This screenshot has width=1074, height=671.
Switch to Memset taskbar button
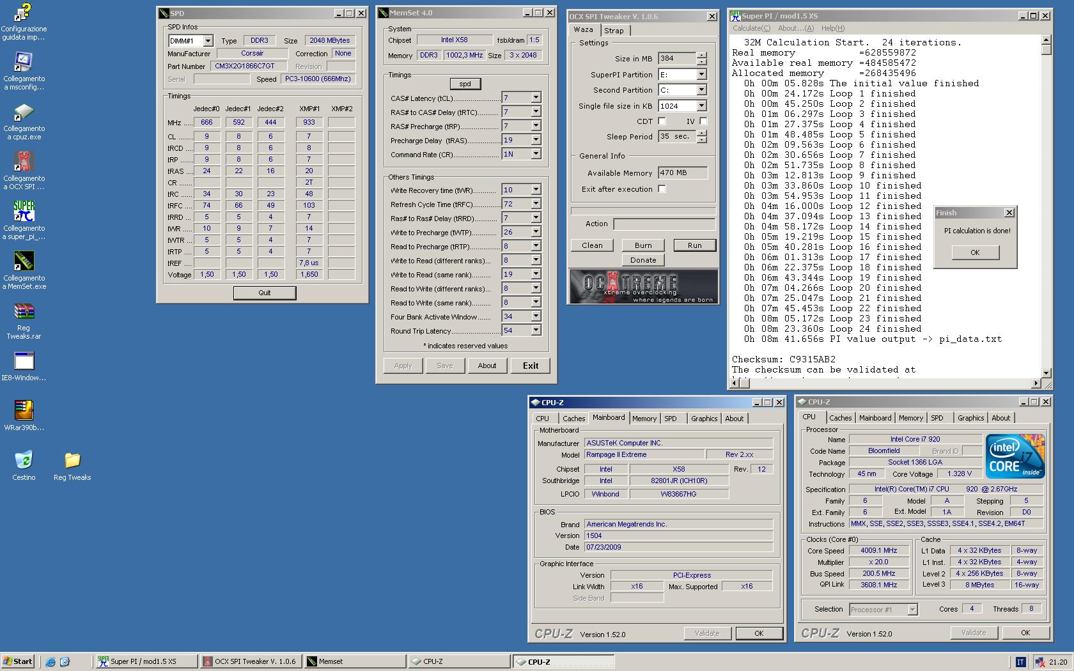pos(355,661)
